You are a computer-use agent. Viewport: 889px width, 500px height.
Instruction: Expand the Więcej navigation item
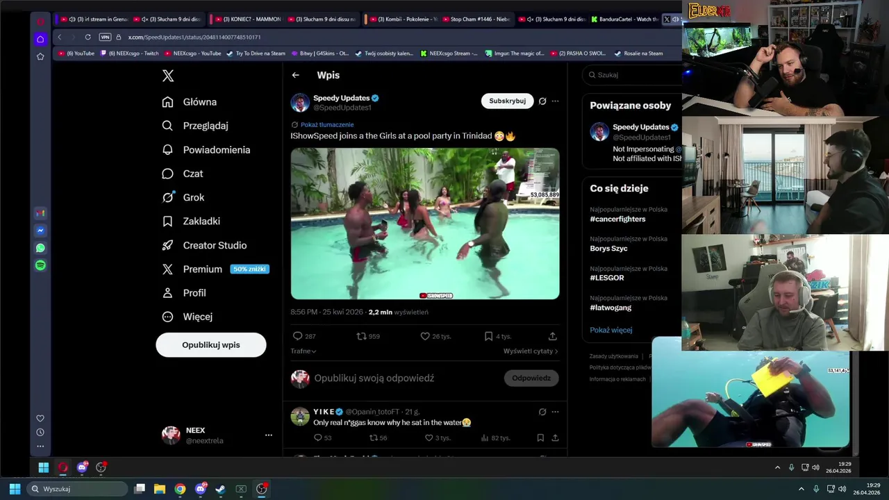tap(188, 317)
